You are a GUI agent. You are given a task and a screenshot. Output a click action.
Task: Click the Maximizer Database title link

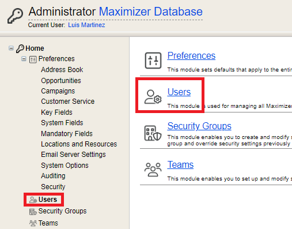point(151,12)
